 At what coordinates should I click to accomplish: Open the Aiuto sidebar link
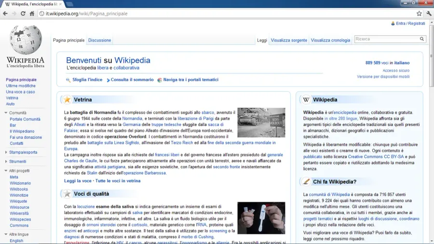point(10,104)
